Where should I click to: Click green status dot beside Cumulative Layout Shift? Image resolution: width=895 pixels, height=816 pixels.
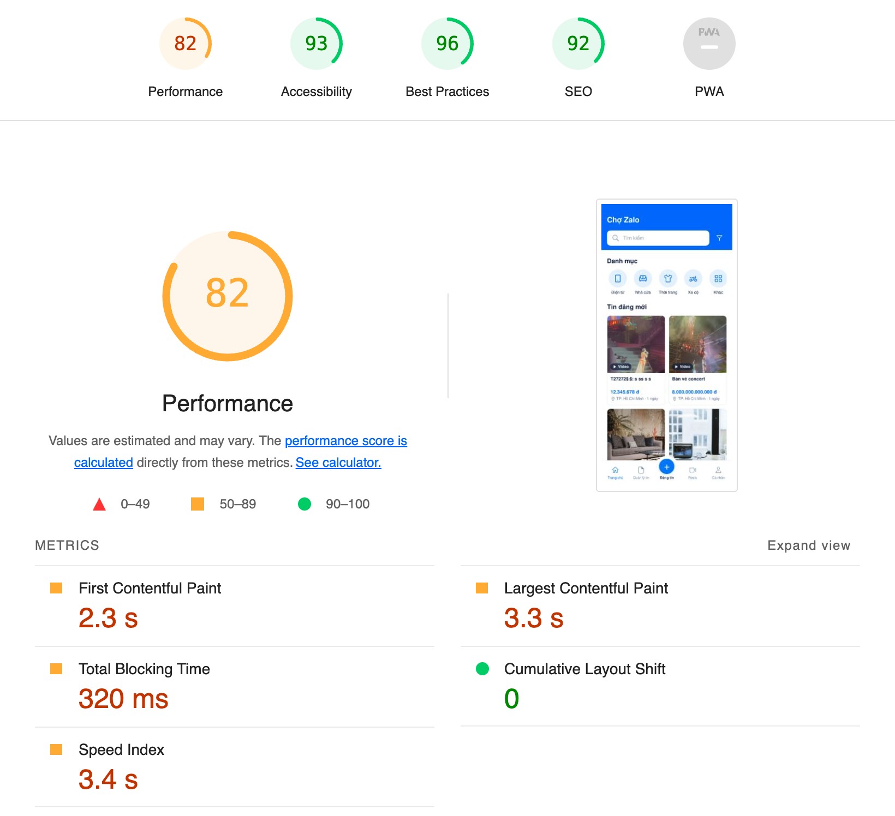(x=482, y=669)
